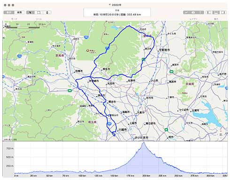Screen dimensions: 230x180
Task: Click the 200 km peak on elevation profile
Action: coord(144,143)
